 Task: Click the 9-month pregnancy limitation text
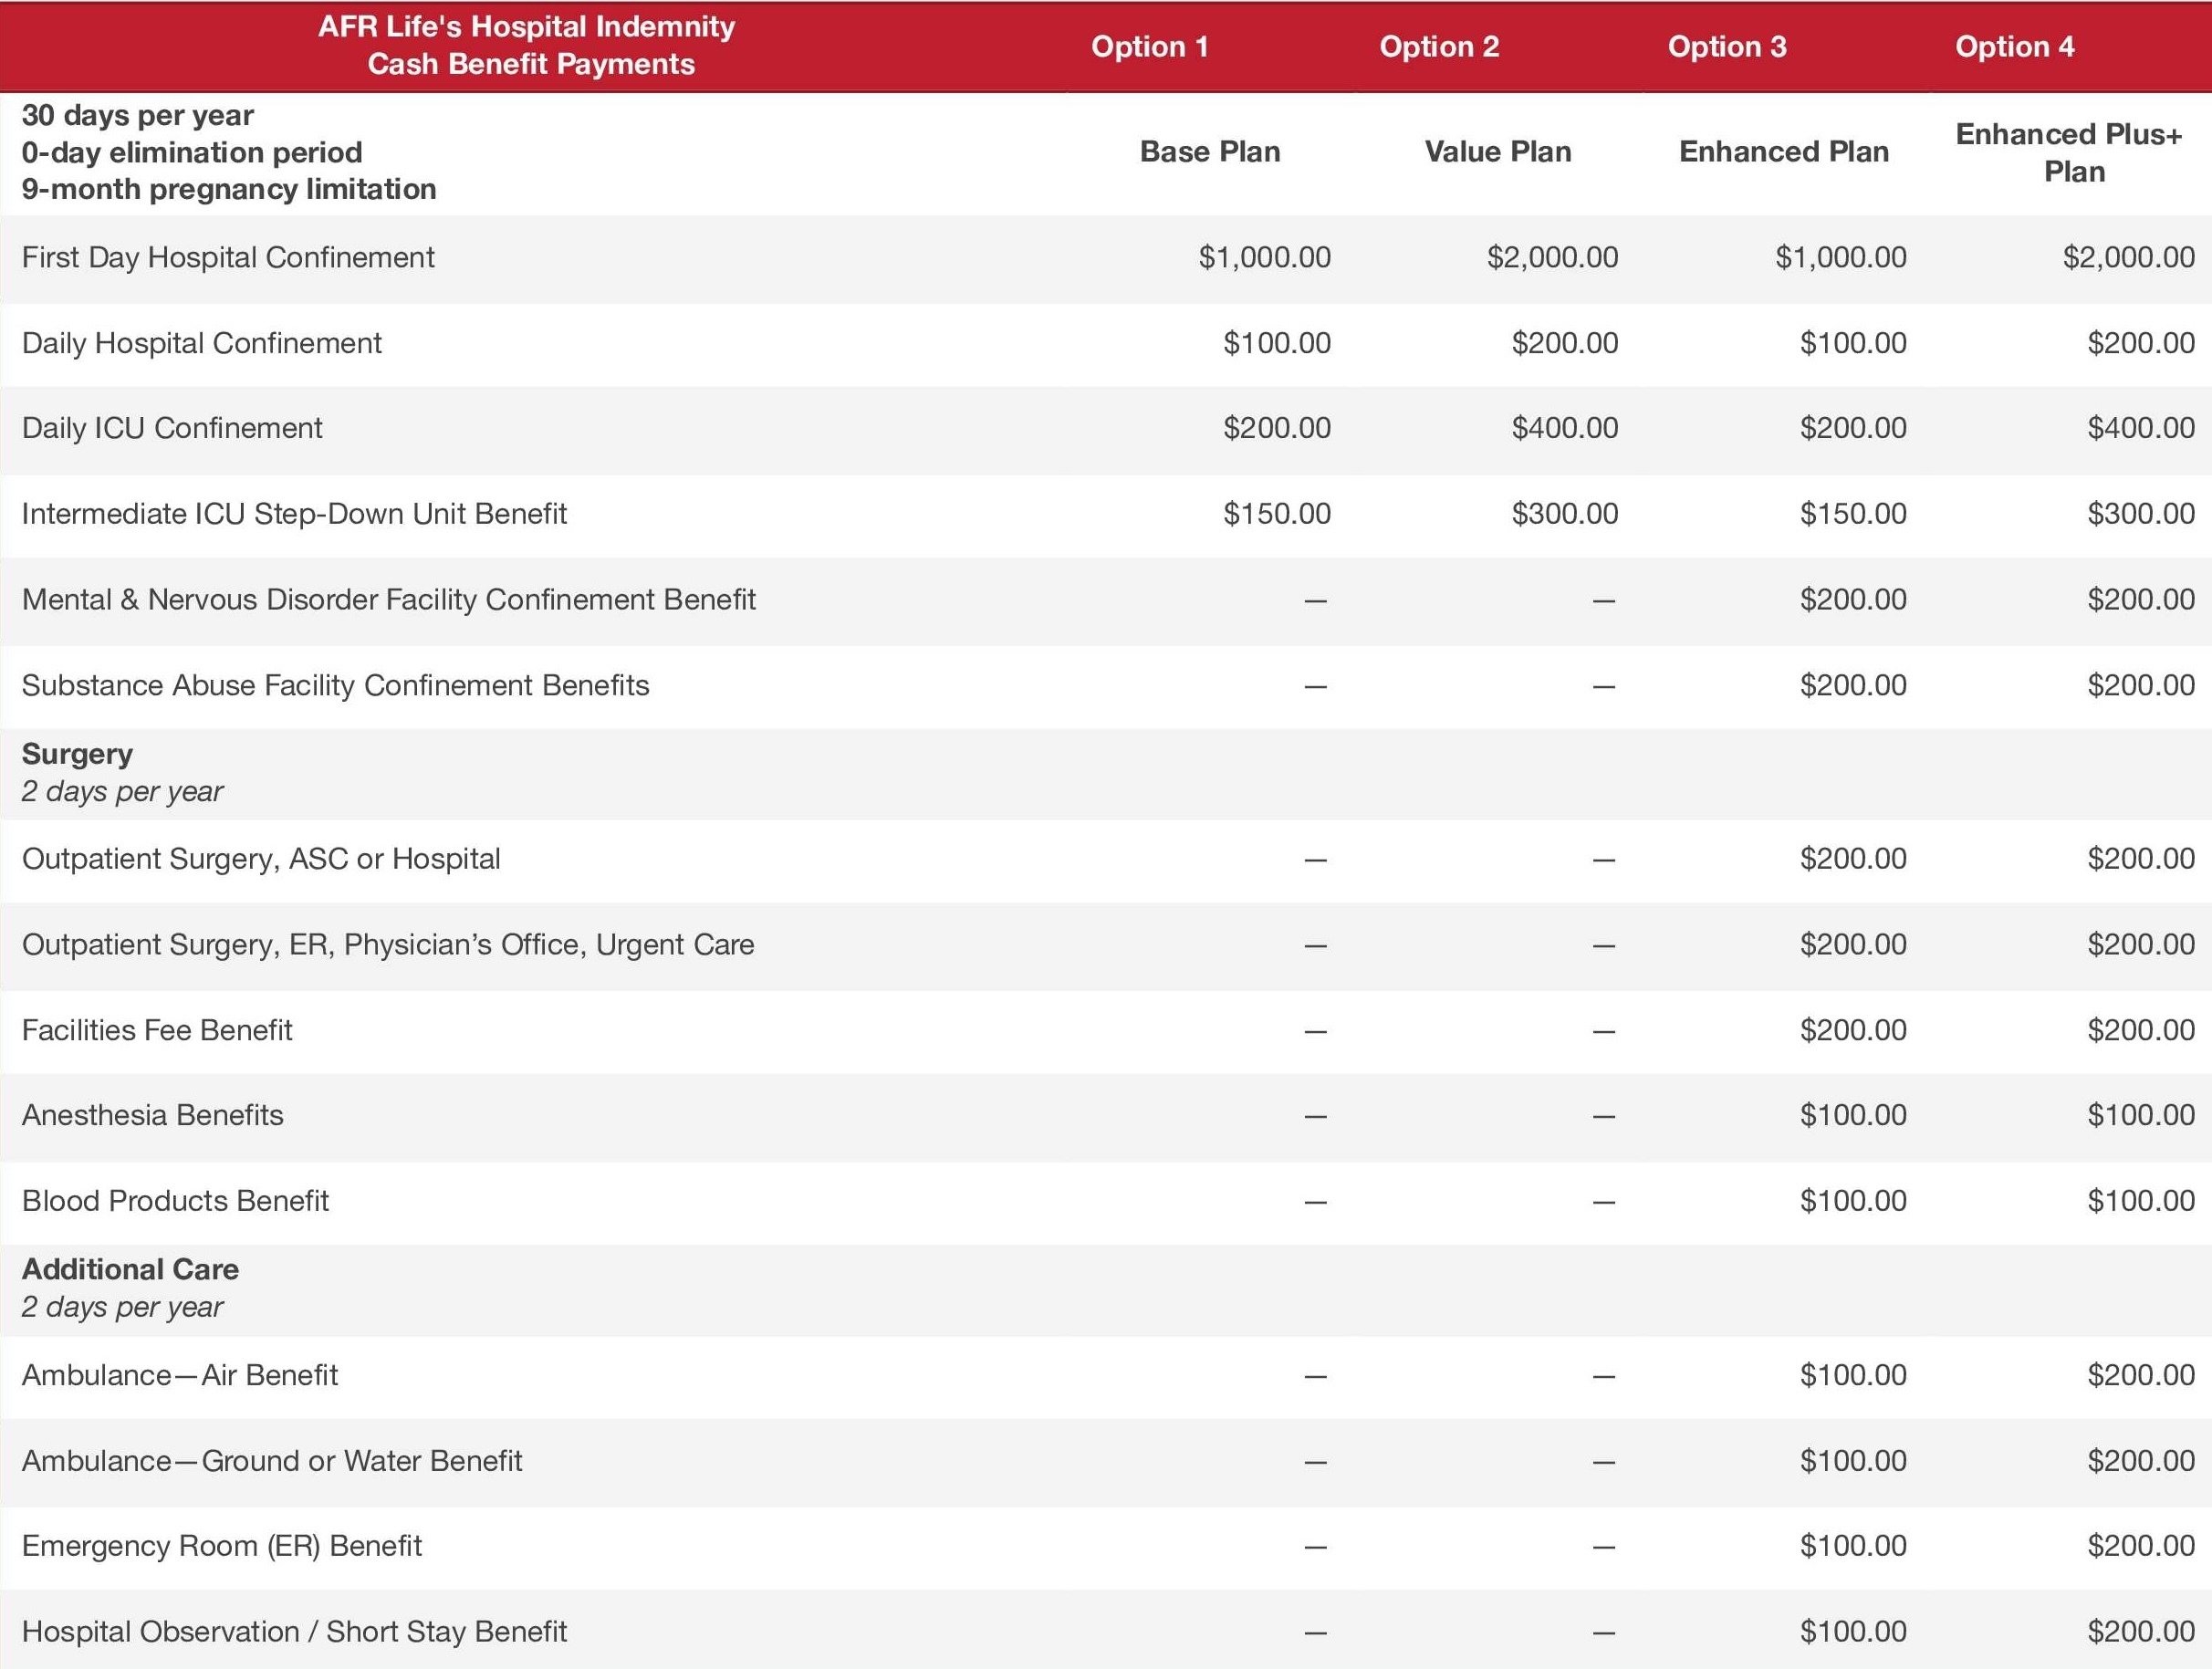[x=229, y=189]
